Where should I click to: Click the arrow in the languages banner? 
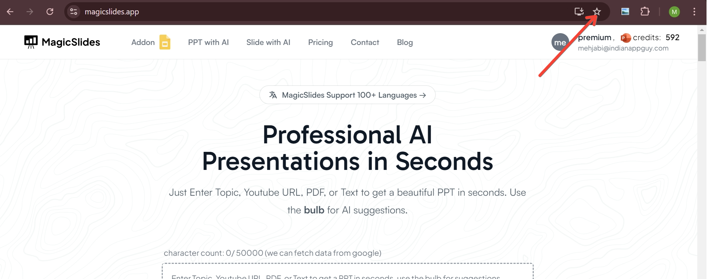coord(423,95)
